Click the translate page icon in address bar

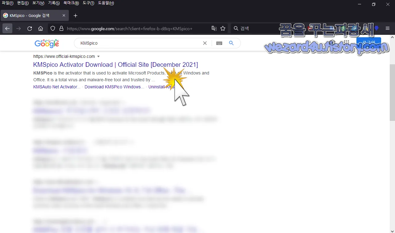click(214, 28)
